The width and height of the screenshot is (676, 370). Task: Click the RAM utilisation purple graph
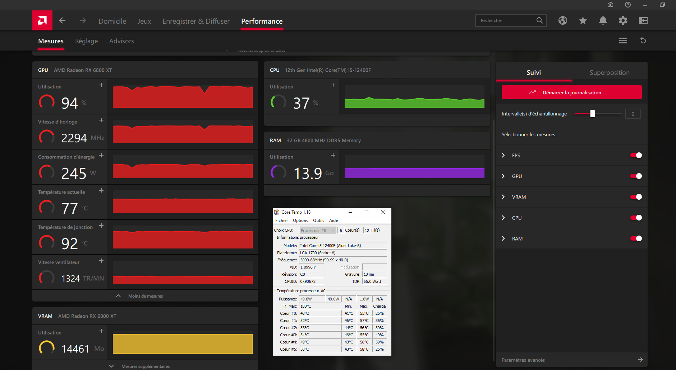click(x=414, y=167)
